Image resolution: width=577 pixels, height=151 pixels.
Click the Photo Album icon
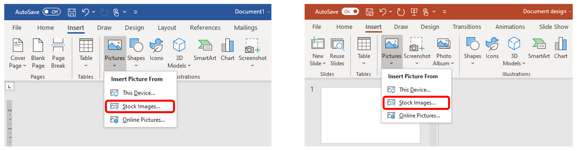(x=443, y=44)
